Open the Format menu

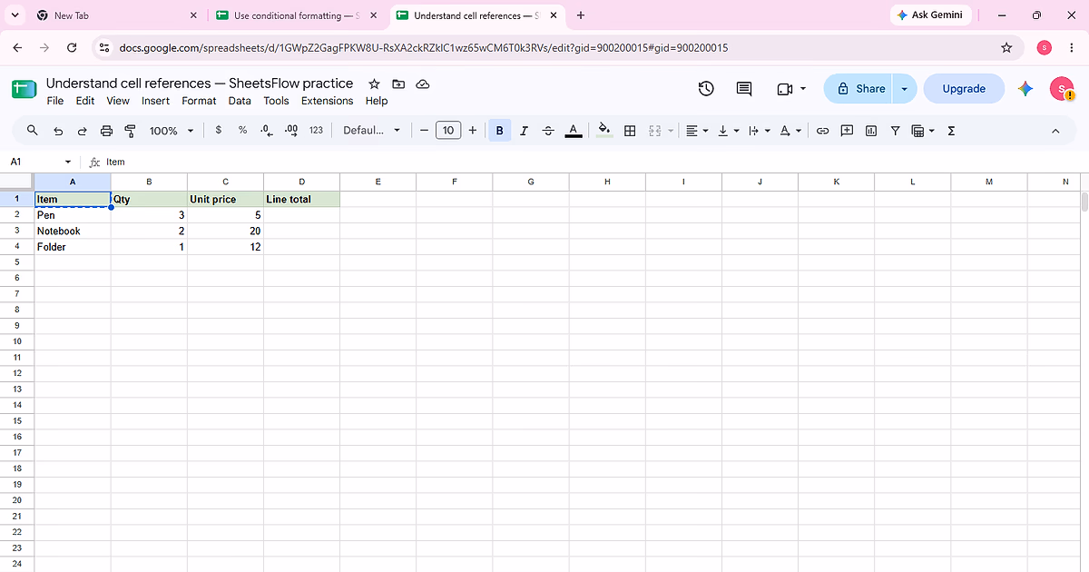199,101
